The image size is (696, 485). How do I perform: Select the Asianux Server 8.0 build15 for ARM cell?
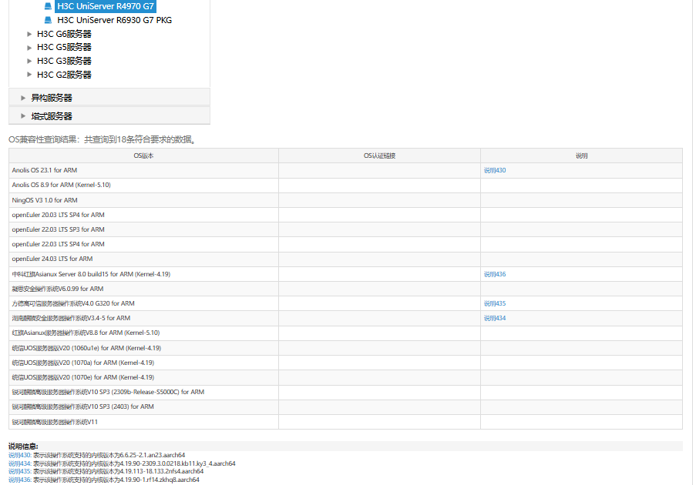(x=143, y=274)
